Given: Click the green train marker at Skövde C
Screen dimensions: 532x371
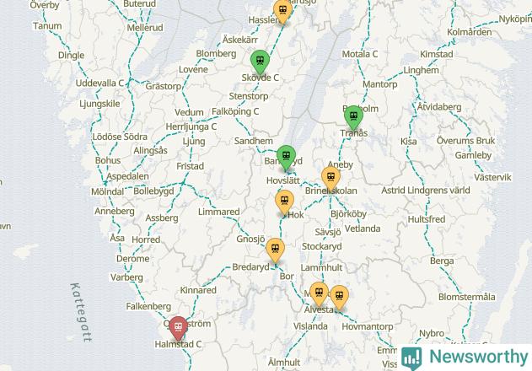Looking at the screenshot, I should point(260,61).
